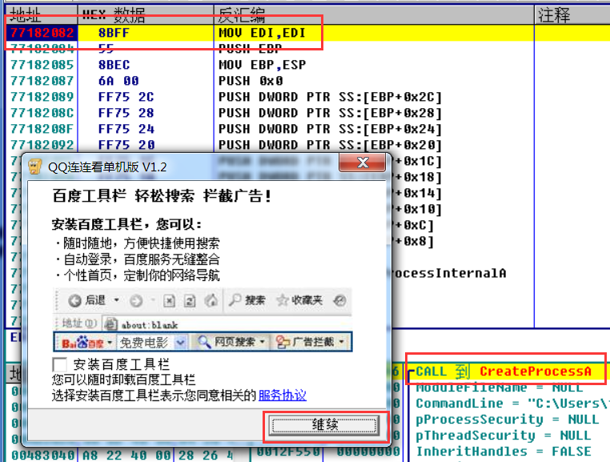
Task: Click the 广告拦截 button in Baidu toolbar
Action: [310, 342]
